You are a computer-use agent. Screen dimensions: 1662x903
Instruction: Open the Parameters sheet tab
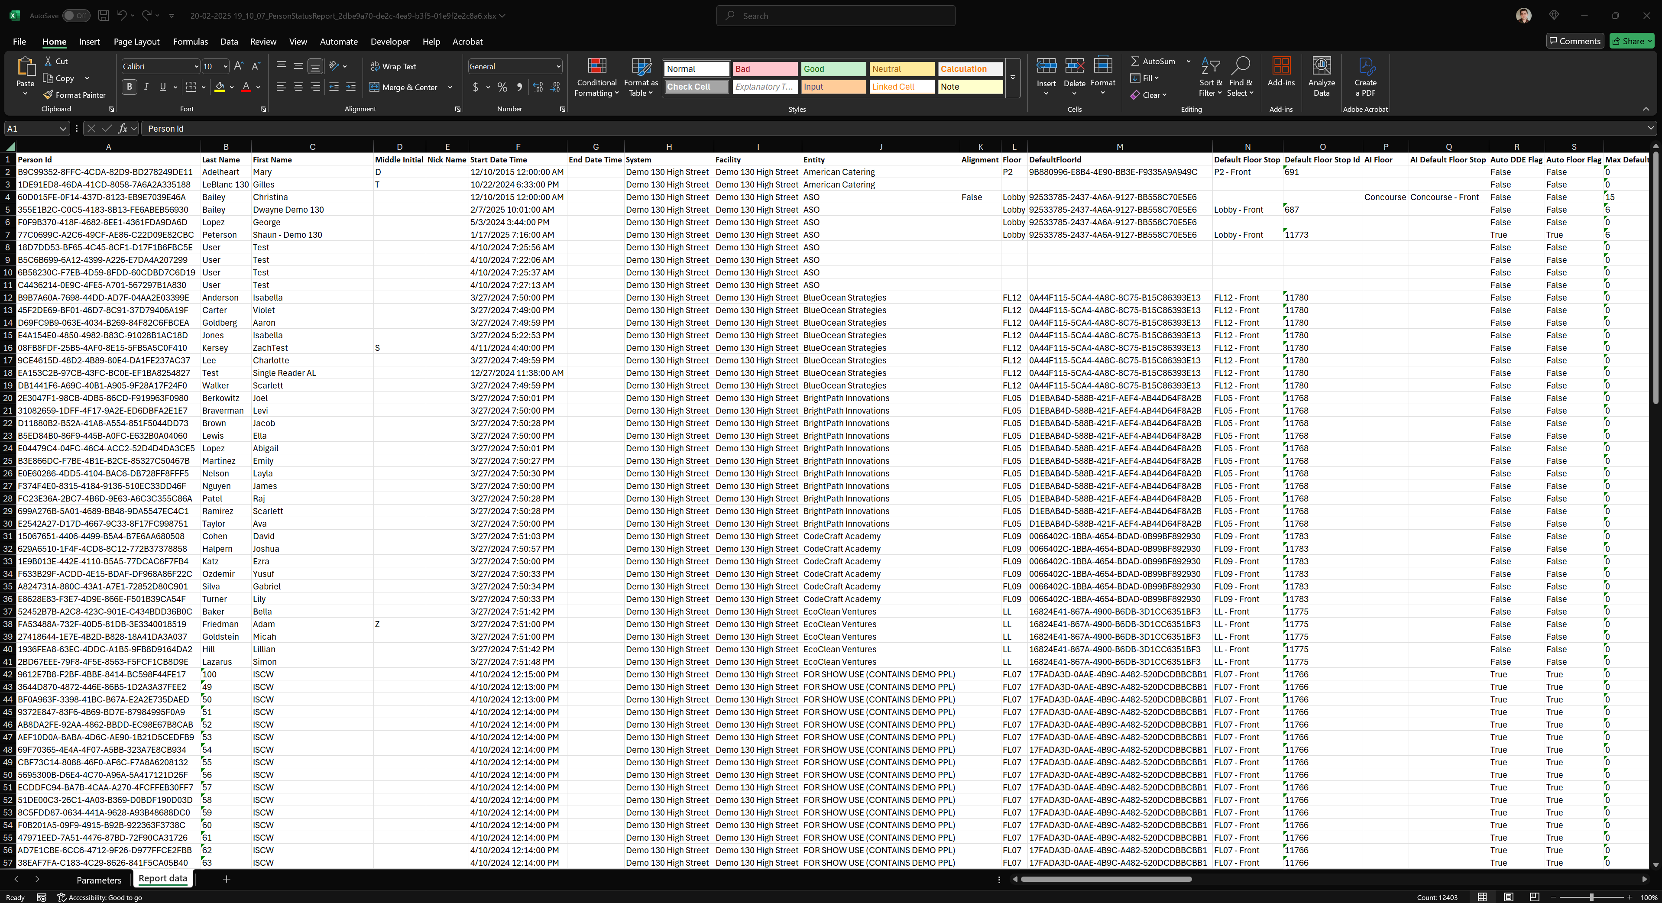99,879
